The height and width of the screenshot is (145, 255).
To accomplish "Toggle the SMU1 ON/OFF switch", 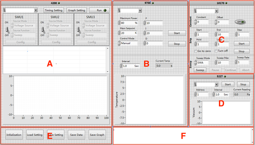I will (7, 29).
